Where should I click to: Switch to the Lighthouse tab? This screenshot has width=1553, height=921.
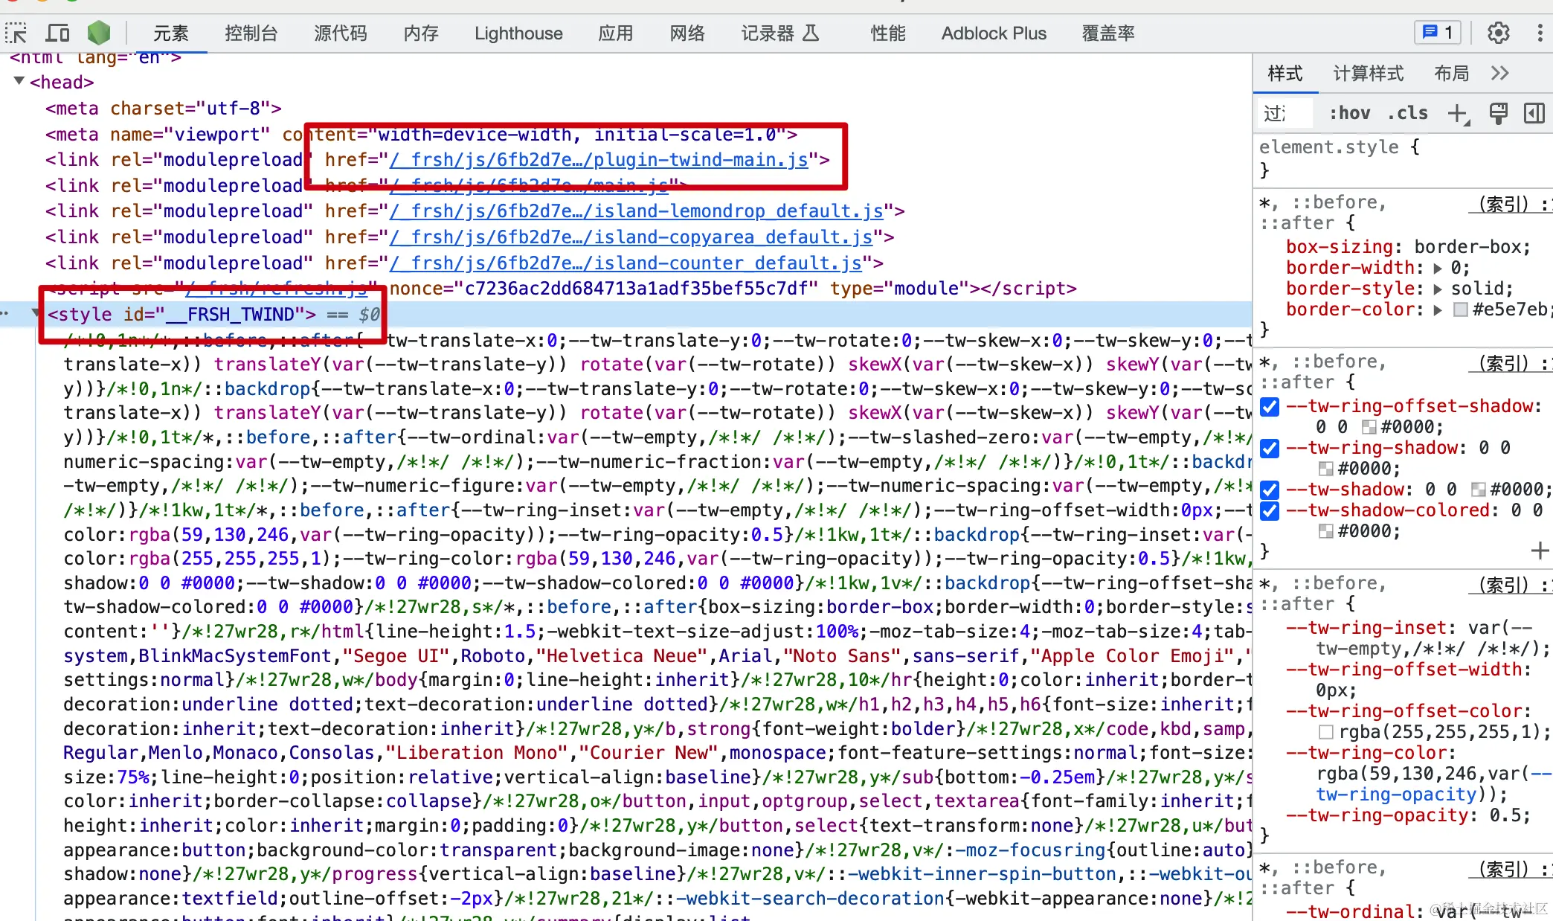(x=518, y=33)
